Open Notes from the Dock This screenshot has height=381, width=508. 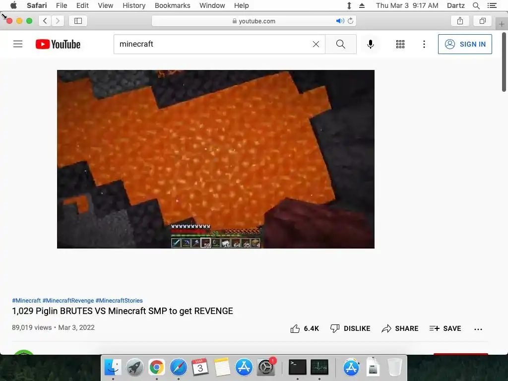click(x=222, y=367)
